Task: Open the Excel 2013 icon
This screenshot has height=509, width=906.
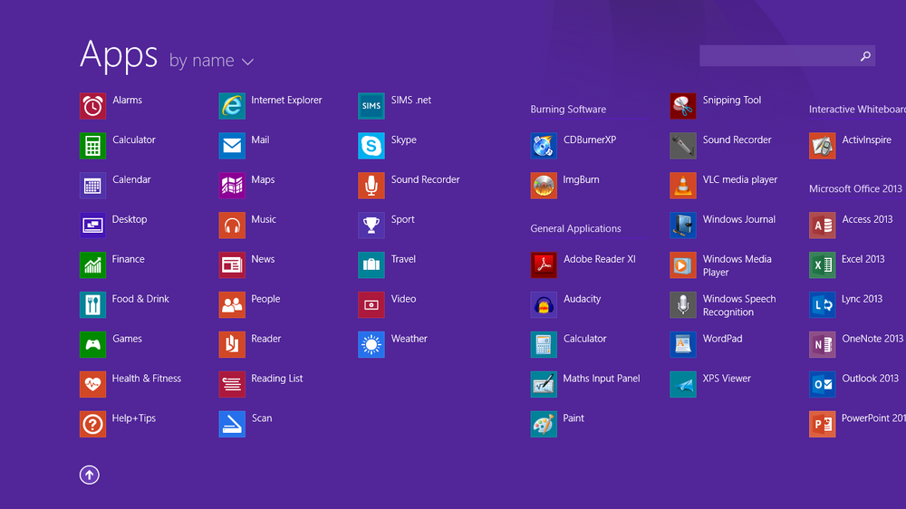Action: tap(823, 265)
